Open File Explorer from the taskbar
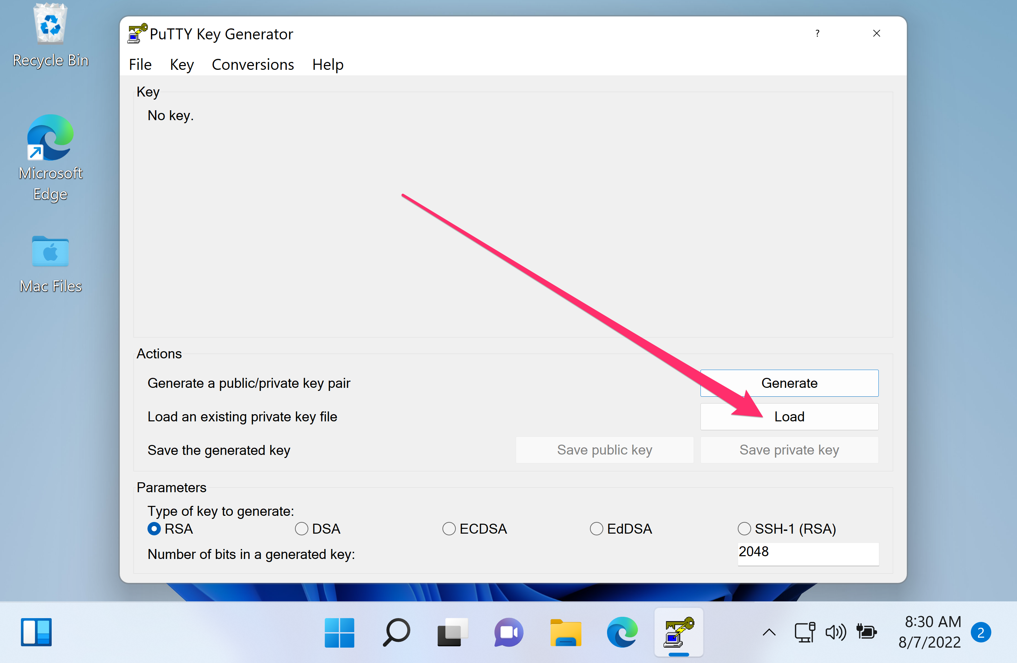 [565, 632]
